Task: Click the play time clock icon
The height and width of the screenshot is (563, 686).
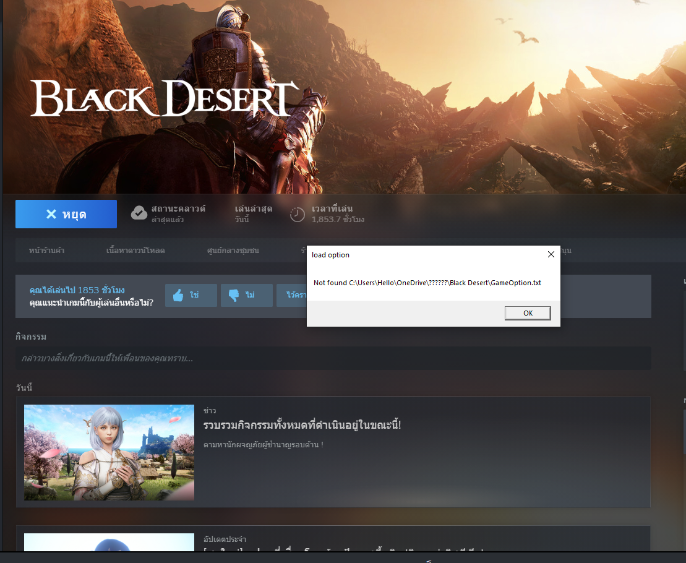Action: (298, 214)
